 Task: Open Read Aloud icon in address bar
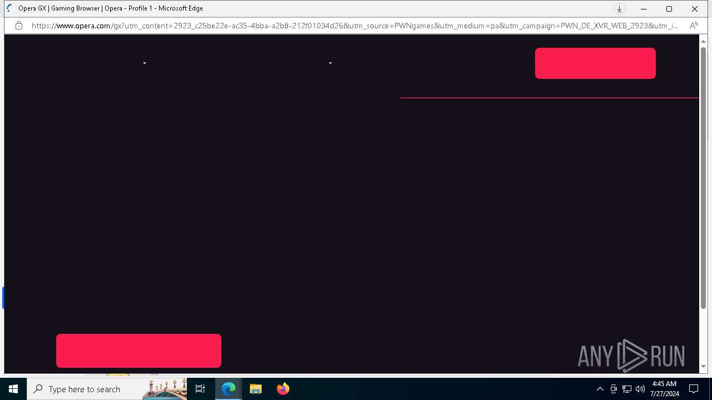coord(694,26)
